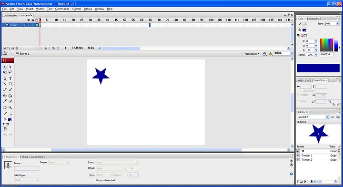Switch to Untitled-6 document tab
Image resolution: width=343 pixels, height=187 pixels.
pyautogui.click(x=10, y=16)
